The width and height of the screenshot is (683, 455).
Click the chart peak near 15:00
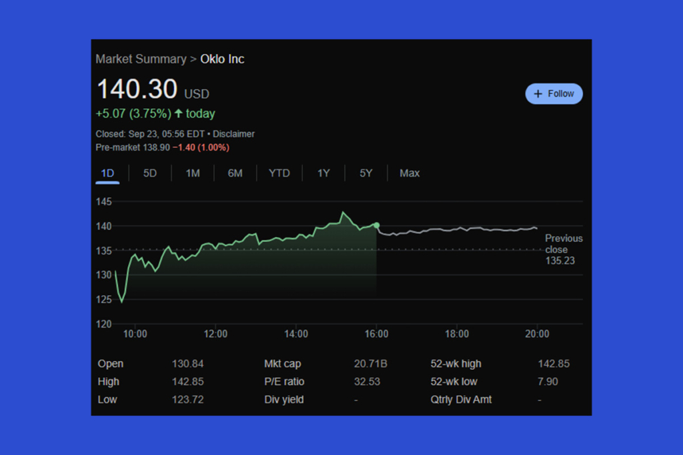[343, 213]
